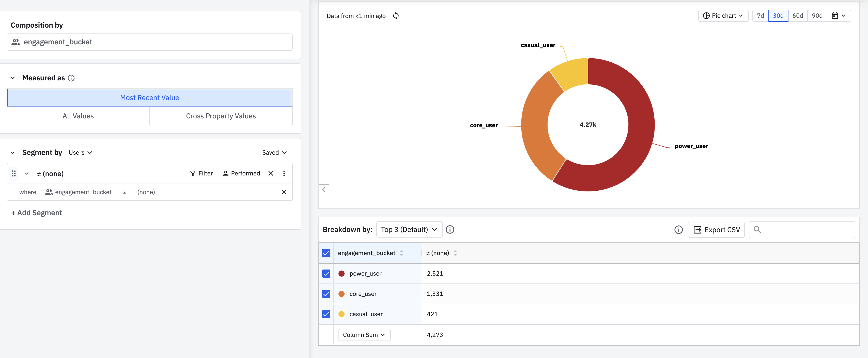Open the custom date range calendar
This screenshot has height=358, width=868.
pyautogui.click(x=838, y=16)
